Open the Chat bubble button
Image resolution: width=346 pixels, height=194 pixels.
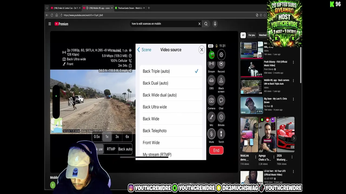221,101
